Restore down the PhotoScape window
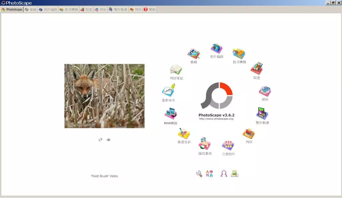Screen dimensions: 342x198 pyautogui.click(x=333, y=3)
